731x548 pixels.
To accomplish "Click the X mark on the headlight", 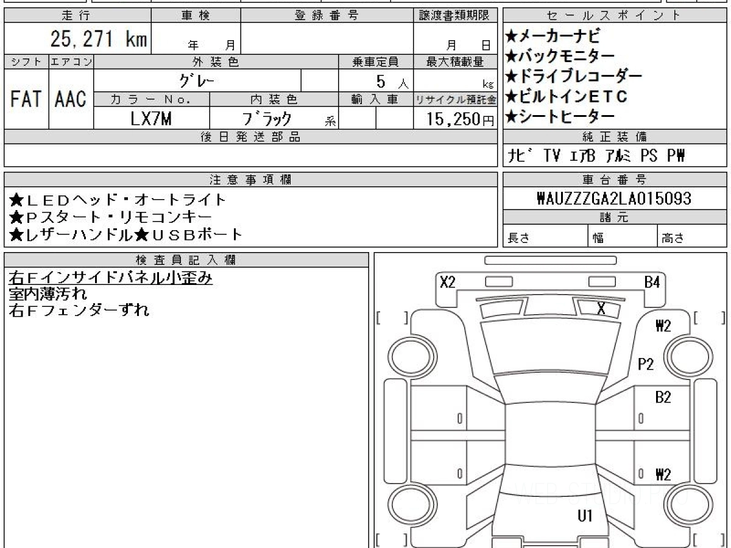I will coord(601,308).
